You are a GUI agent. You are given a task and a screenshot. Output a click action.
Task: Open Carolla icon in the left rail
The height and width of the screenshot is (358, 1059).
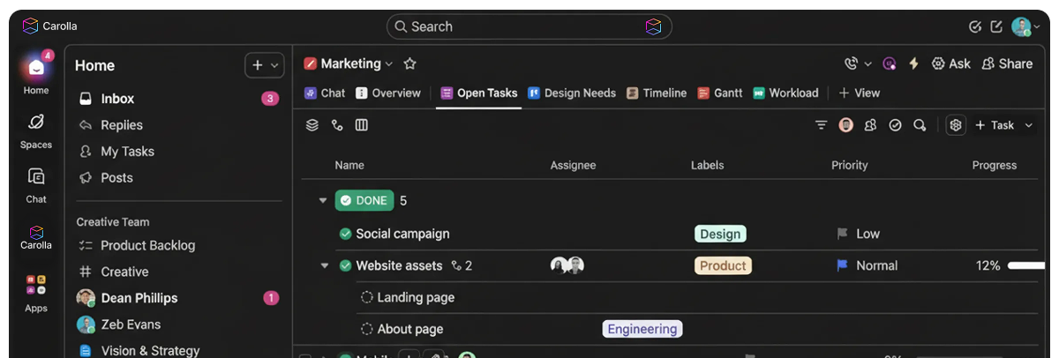(36, 238)
